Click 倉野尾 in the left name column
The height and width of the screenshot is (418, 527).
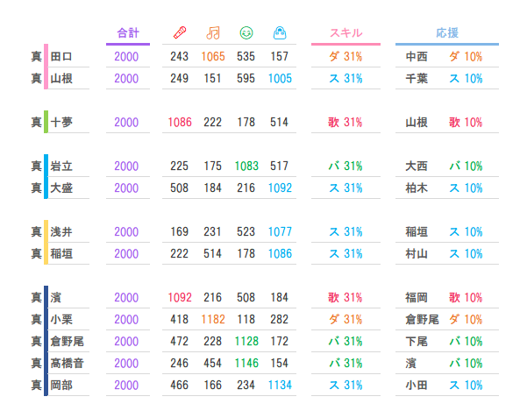coord(67,341)
